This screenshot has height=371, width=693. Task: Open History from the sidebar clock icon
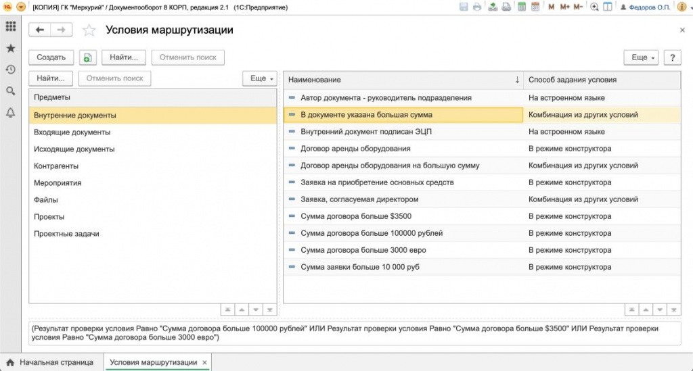tap(10, 70)
